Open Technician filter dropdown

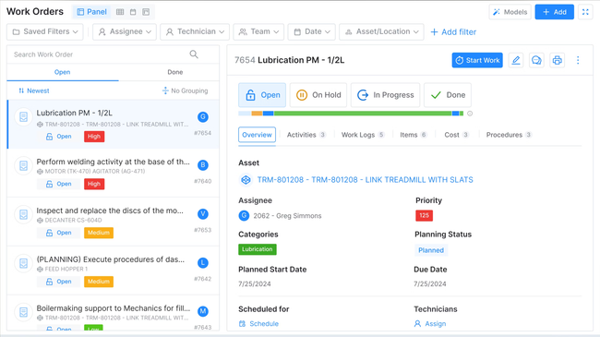tap(195, 31)
